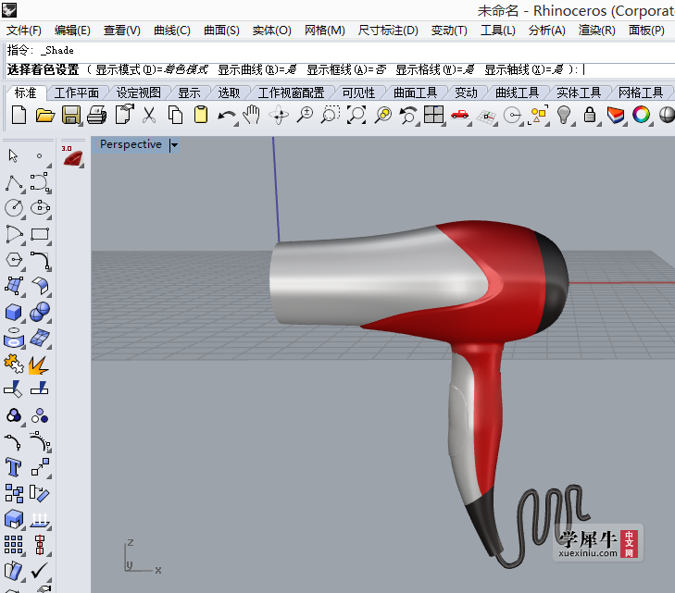Save the model with the floppy icon
This screenshot has width=675, height=593.
pyautogui.click(x=71, y=116)
